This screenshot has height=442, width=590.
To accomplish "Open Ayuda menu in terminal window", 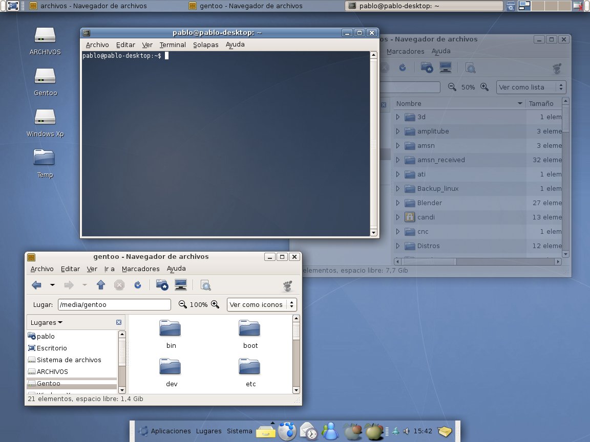I will pos(235,45).
